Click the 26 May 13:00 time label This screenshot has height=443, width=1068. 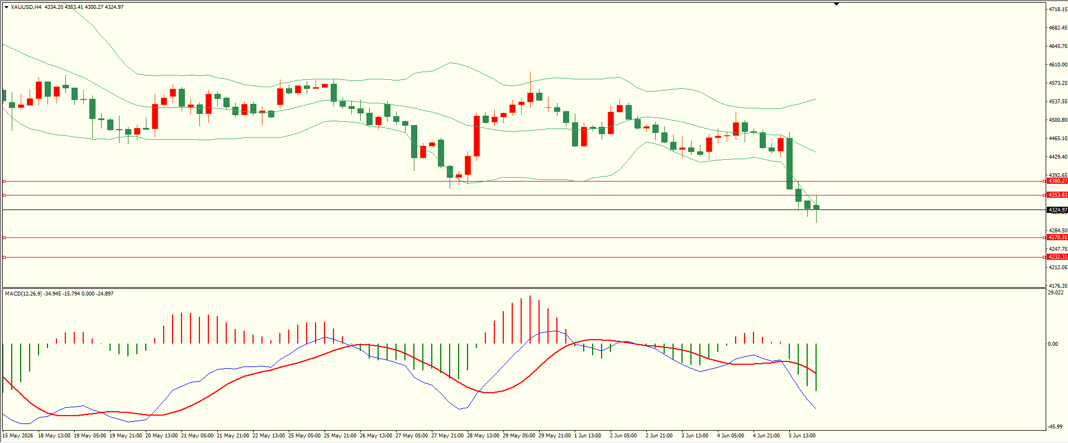point(376,435)
